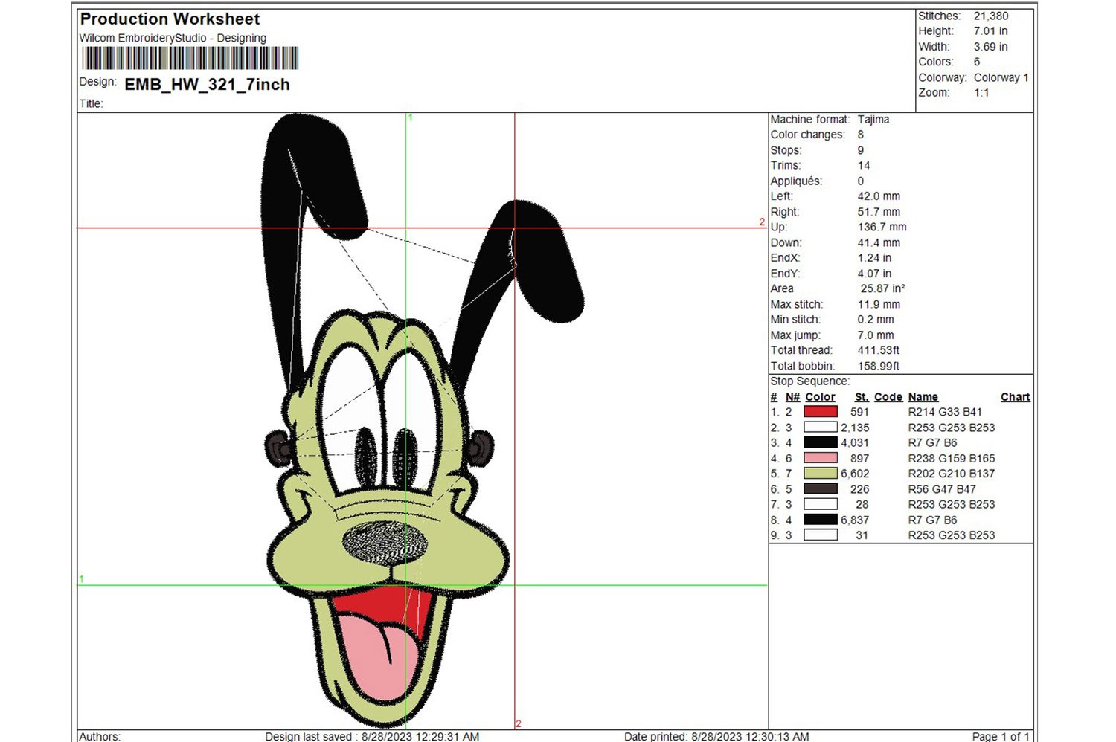Select the white swatch with 28 stitches
This screenshot has height=742, width=1116.
(x=821, y=504)
